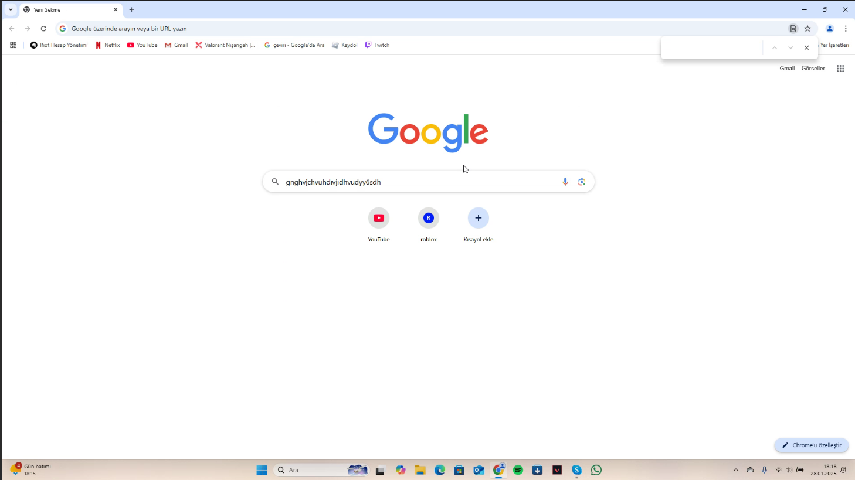Open the Gmail bookmark in the bookmarks bar
Viewport: 855px width, 480px height.
pyautogui.click(x=177, y=45)
